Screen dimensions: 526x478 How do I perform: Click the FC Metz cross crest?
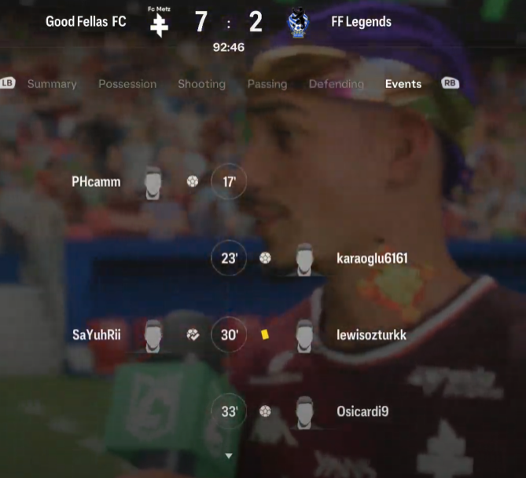click(159, 25)
